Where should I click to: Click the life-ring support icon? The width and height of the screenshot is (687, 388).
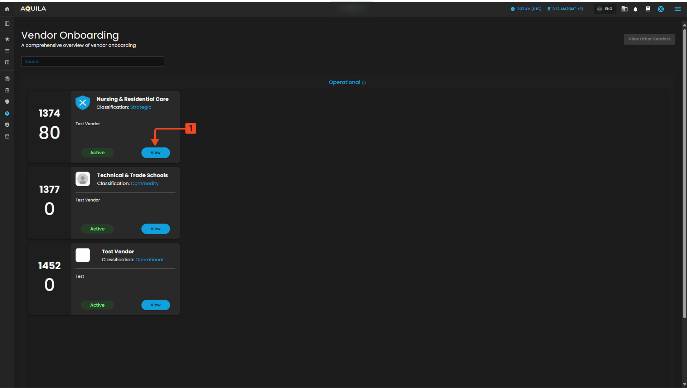pyautogui.click(x=661, y=9)
